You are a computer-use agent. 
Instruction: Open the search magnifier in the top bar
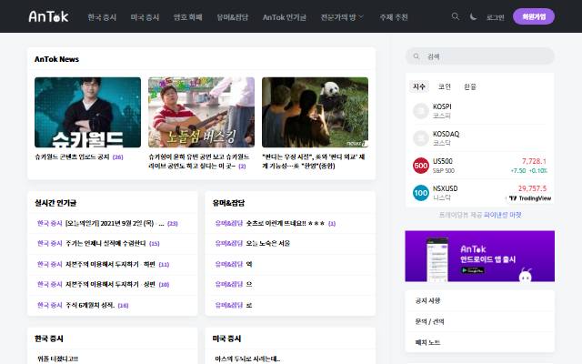pos(455,16)
